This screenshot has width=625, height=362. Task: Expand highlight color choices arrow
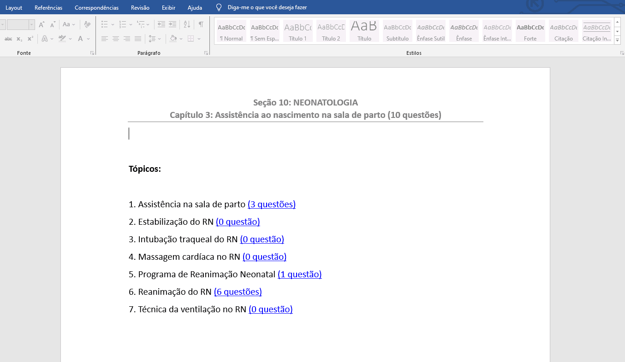click(x=70, y=39)
